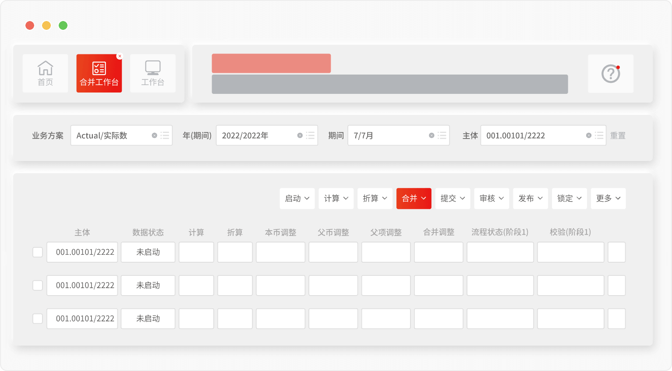Screen dimensions: 672x371
Task: Clear the 期间 7/7月 value
Action: [x=431, y=136]
